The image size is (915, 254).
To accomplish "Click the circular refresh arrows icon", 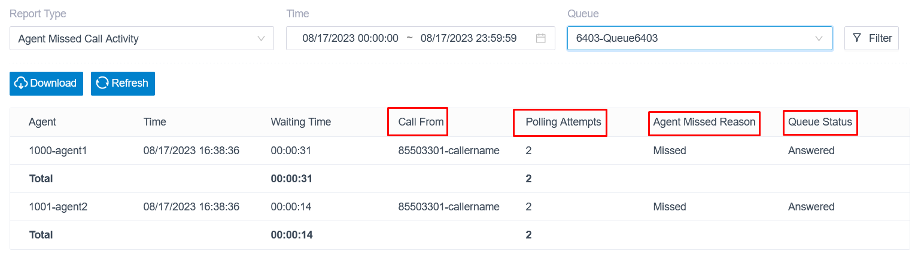I will [102, 83].
